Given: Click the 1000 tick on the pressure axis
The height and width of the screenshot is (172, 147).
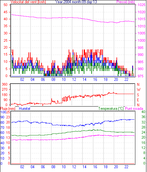Looking at the screenshot, I should [141, 40].
